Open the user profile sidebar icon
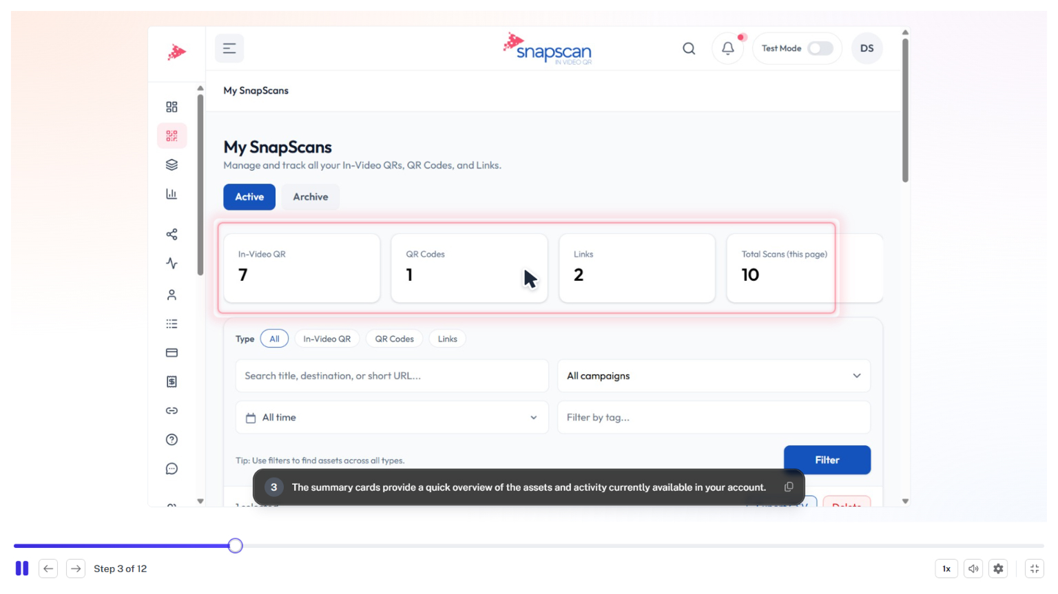1058x594 pixels. [x=172, y=295]
